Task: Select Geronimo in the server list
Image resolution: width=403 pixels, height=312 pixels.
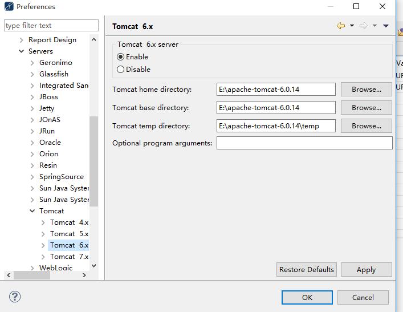Action: click(56, 63)
